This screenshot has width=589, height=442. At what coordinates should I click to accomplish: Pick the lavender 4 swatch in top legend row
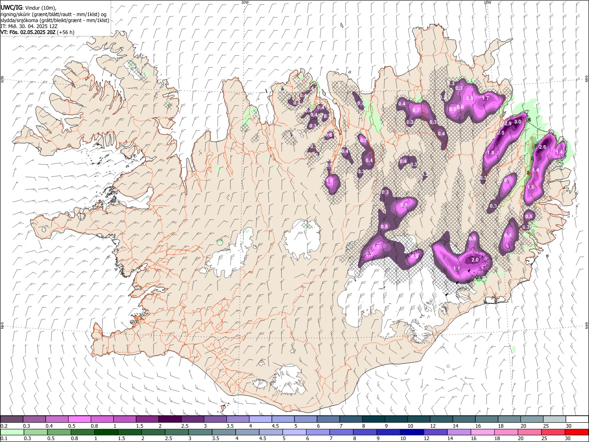click(260, 419)
